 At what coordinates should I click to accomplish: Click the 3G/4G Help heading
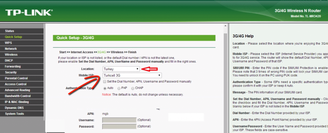click(x=243, y=36)
